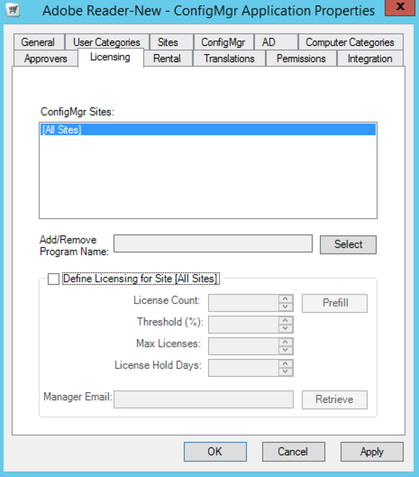Increase License Count with up arrow
The width and height of the screenshot is (419, 477).
click(x=285, y=299)
